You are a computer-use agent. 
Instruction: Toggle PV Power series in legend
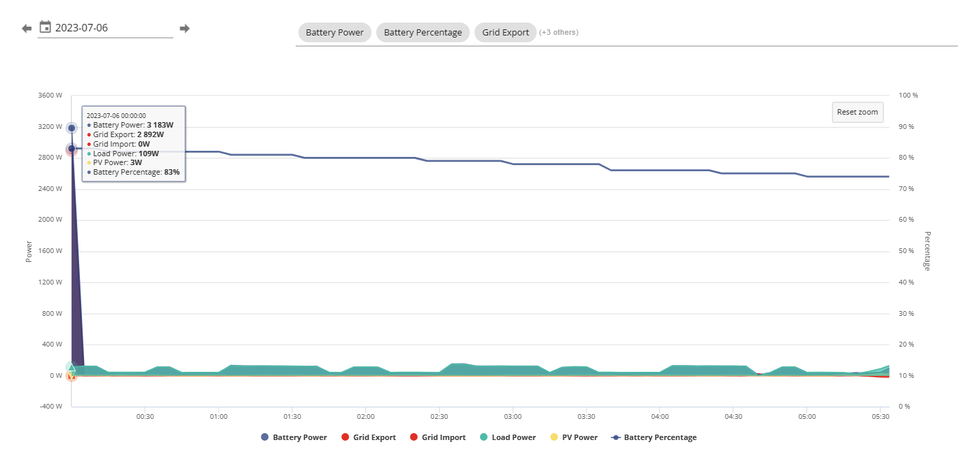pyautogui.click(x=574, y=437)
